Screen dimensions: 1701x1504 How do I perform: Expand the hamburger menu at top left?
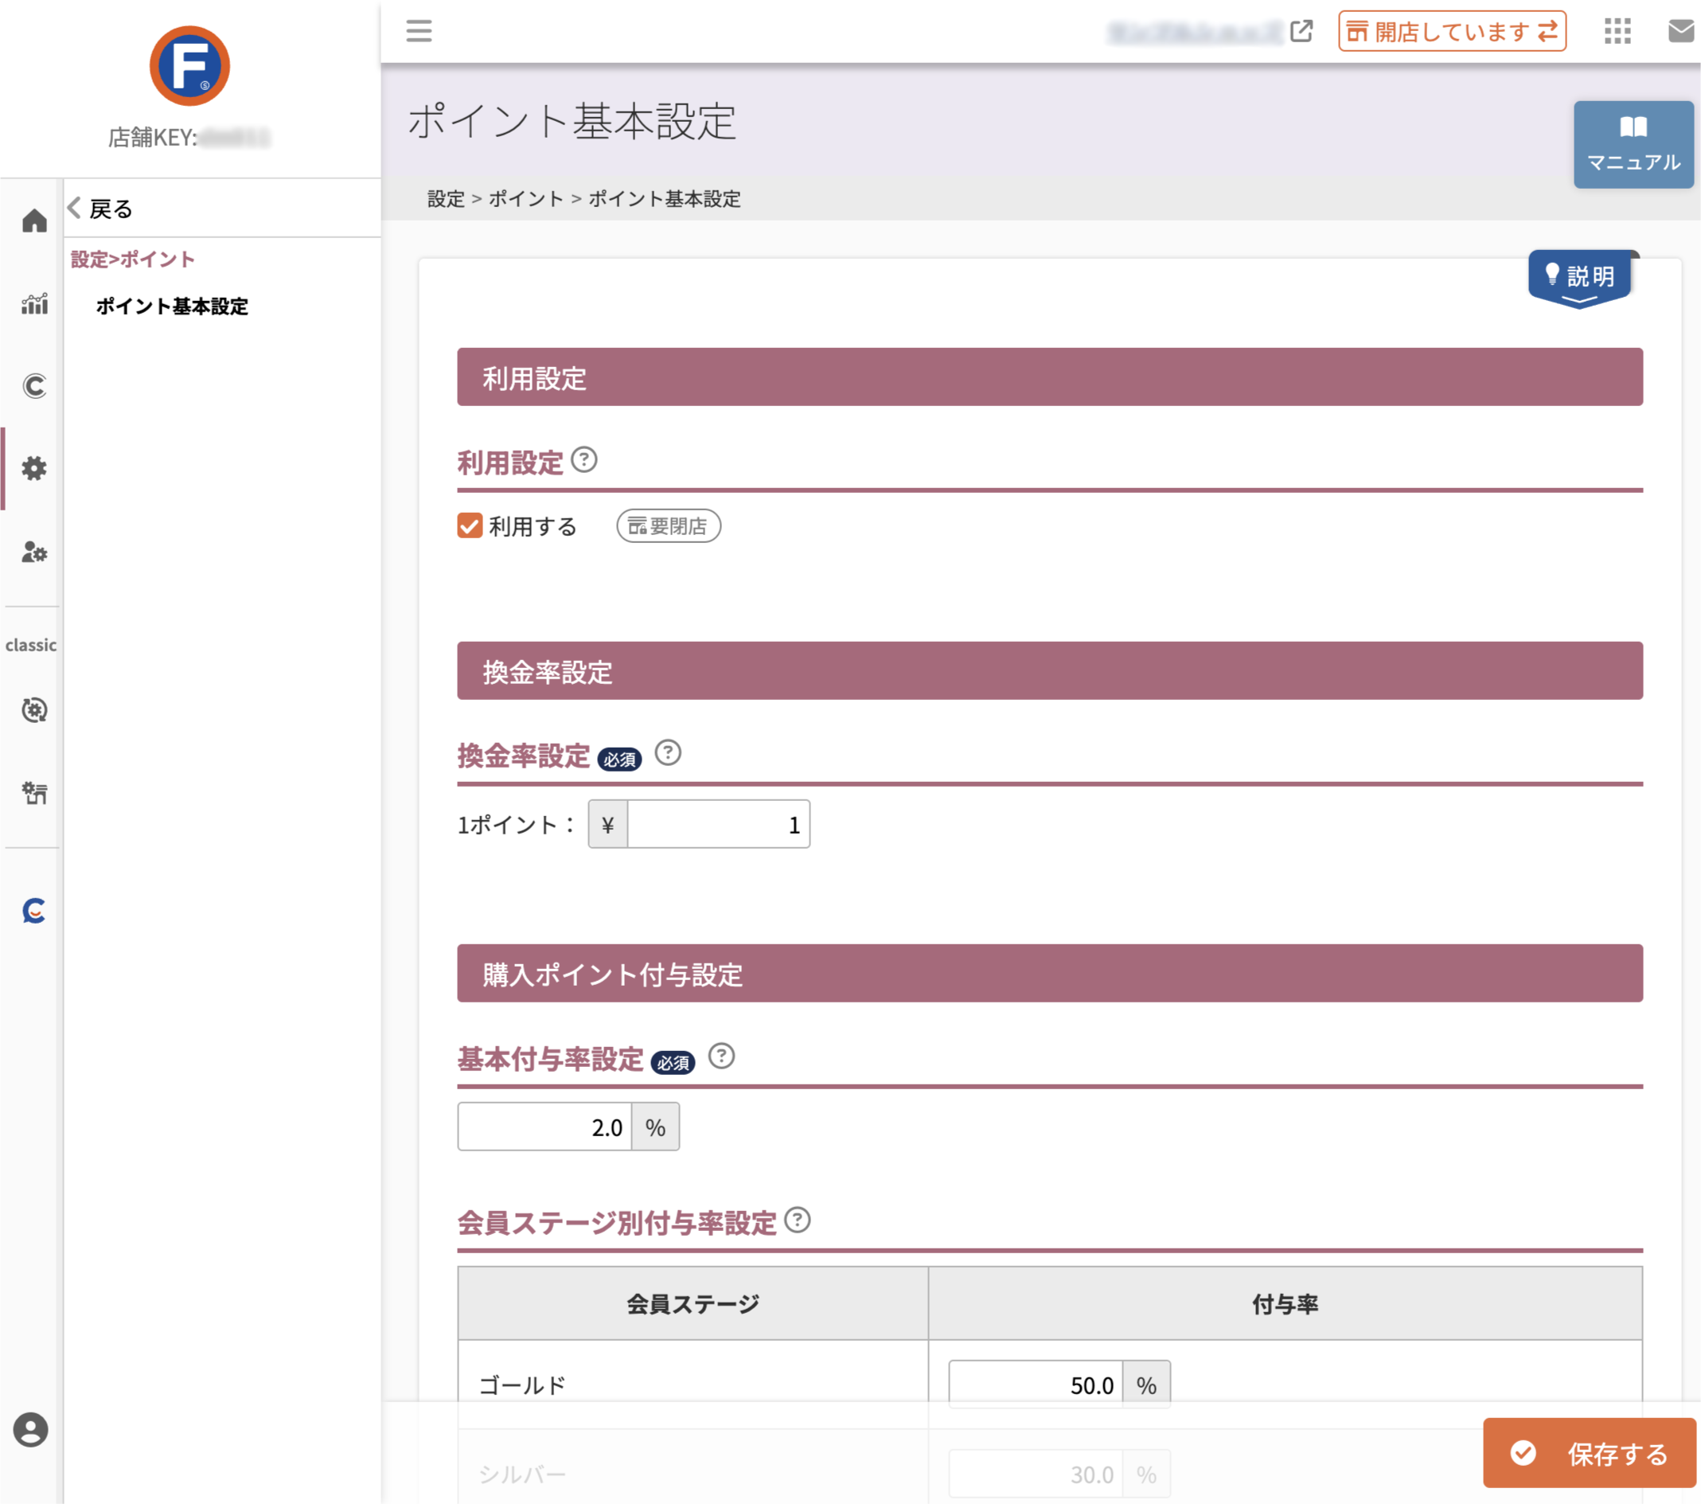coord(419,32)
